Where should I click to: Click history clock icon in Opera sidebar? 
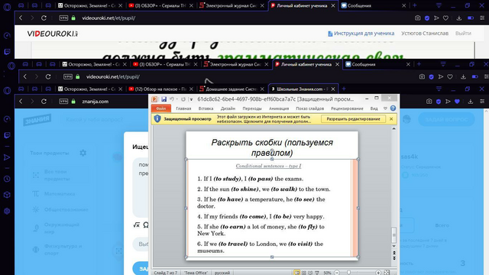coord(7,179)
